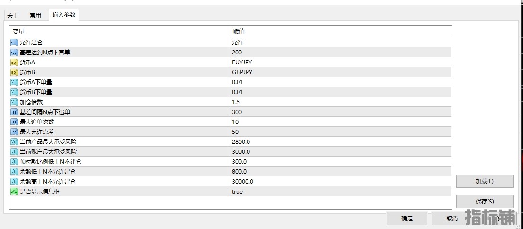Click the 加载(L) button

tap(485, 181)
